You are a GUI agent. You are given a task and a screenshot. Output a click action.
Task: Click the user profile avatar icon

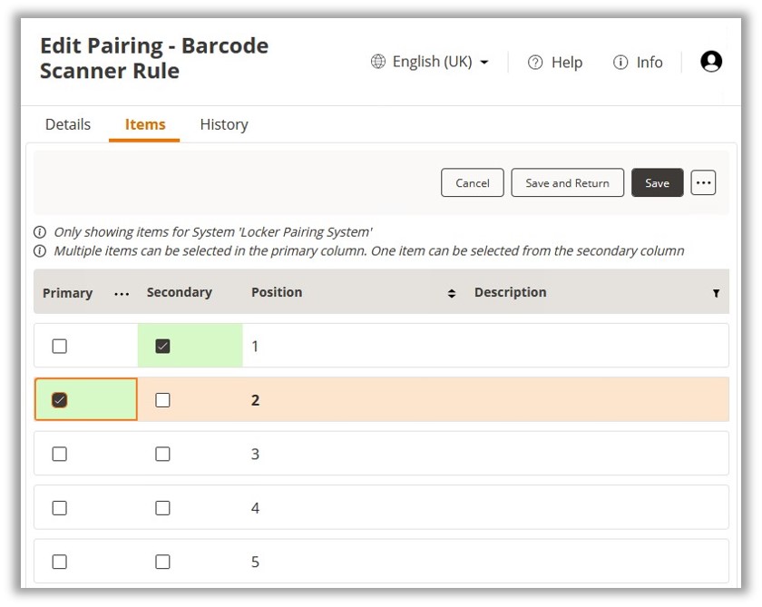711,62
